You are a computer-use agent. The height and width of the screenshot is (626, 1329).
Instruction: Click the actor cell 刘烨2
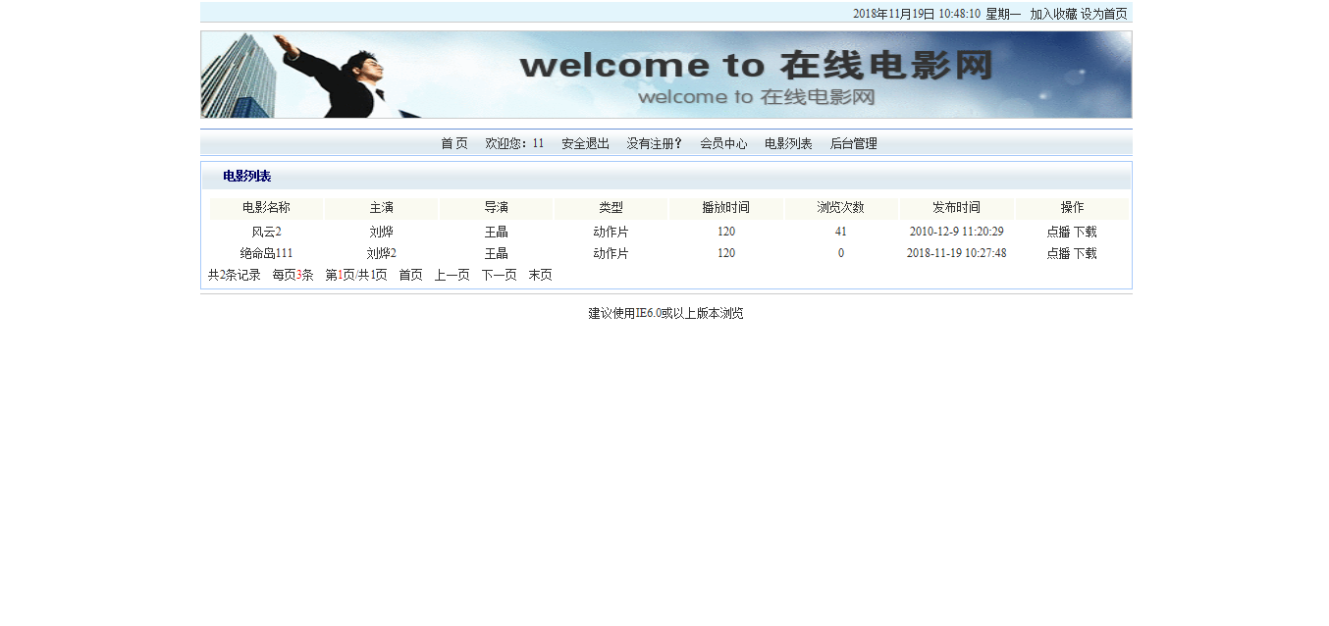click(x=382, y=253)
